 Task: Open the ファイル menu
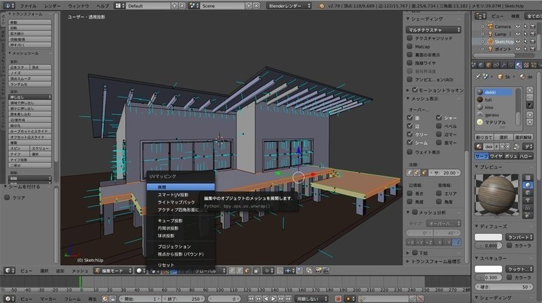coord(28,6)
